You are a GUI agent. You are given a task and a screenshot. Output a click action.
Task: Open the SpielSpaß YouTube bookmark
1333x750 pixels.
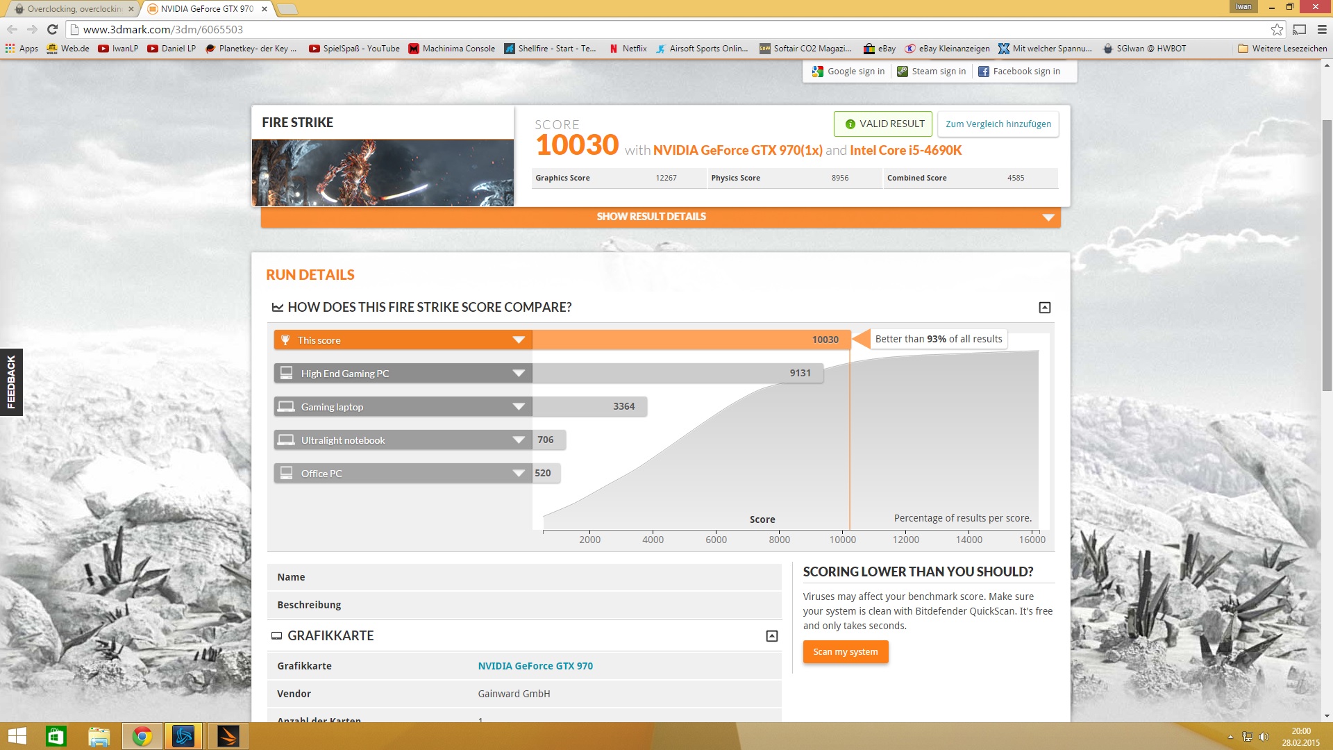click(354, 49)
